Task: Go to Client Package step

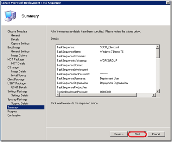Action: pos(16,79)
